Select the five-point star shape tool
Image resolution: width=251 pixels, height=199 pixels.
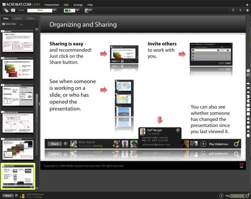[248, 131]
